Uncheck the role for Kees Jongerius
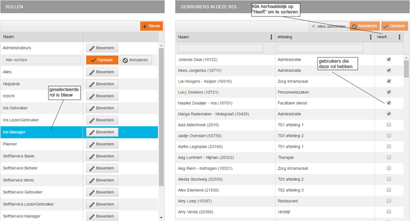Image resolution: width=410 pixels, height=221 pixels. (389, 70)
